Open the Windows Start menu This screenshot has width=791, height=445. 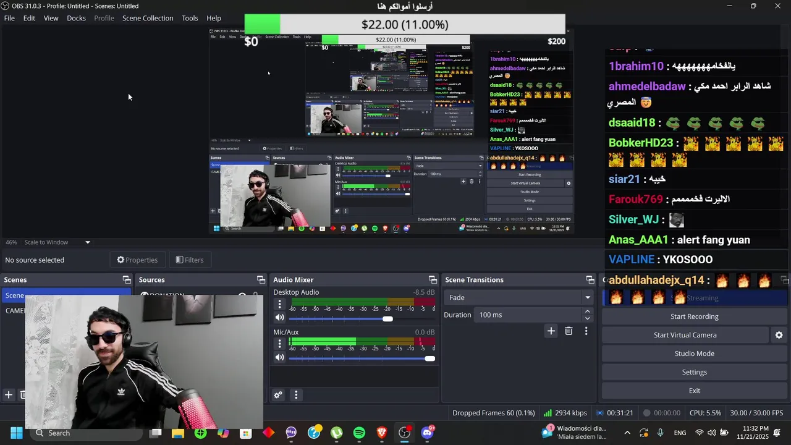point(17,433)
